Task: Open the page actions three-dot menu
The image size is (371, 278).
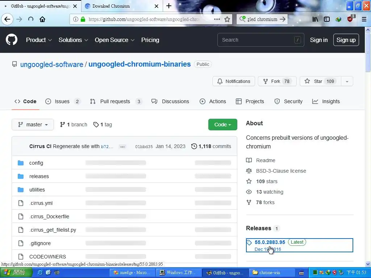Action: pyautogui.click(x=217, y=19)
